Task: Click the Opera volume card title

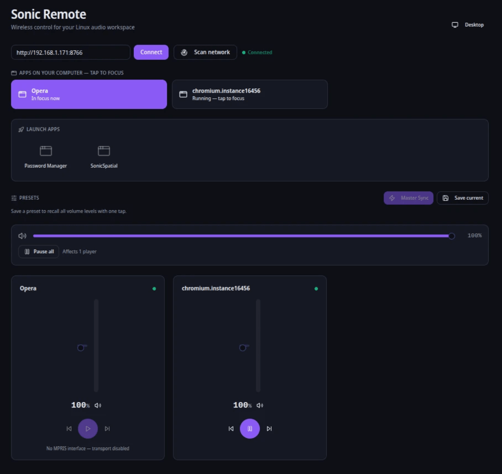Action: (28, 289)
